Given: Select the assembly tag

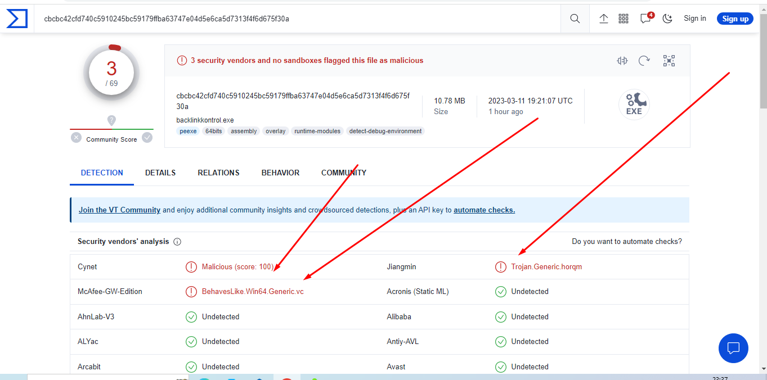Looking at the screenshot, I should (244, 131).
